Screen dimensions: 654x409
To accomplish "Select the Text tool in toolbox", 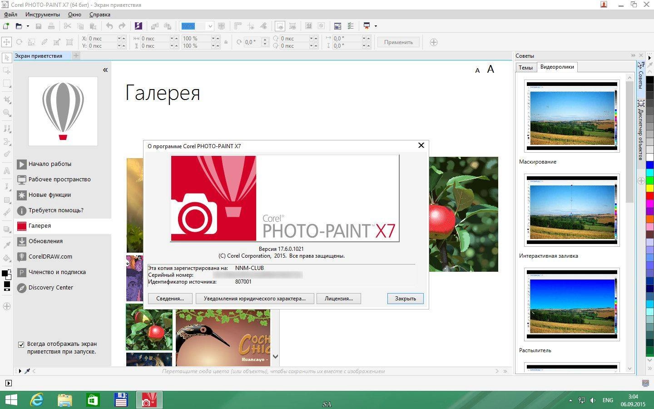I will pyautogui.click(x=7, y=171).
